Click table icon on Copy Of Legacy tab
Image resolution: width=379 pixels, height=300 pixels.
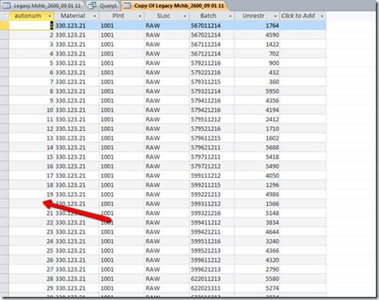tap(127, 6)
